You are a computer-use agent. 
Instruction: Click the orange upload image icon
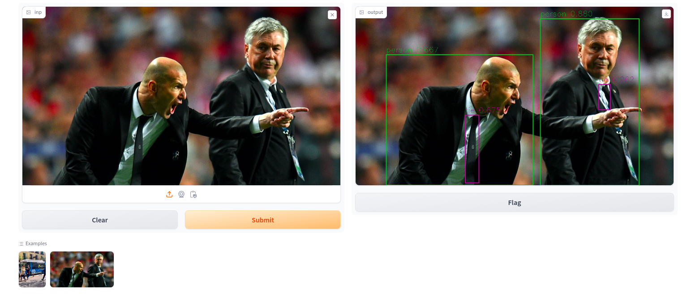tap(169, 194)
